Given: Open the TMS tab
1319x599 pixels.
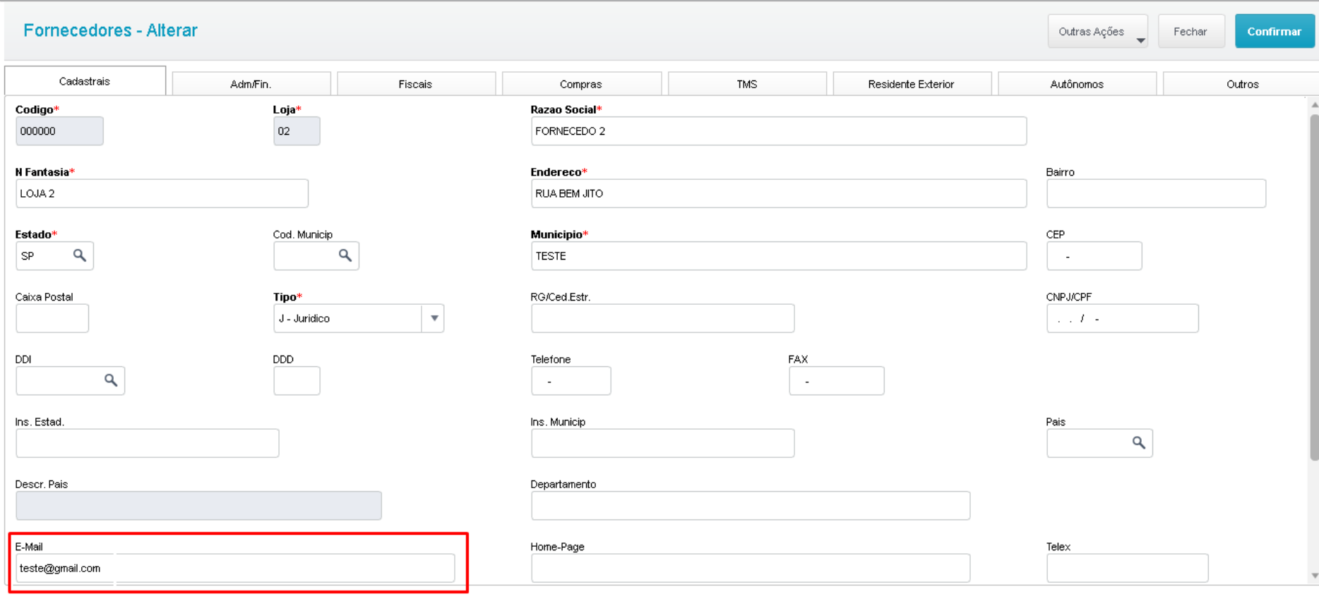Looking at the screenshot, I should 747,84.
